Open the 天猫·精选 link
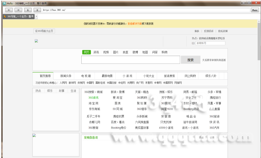Viewport: 261px width, 158px height. [x=142, y=92]
